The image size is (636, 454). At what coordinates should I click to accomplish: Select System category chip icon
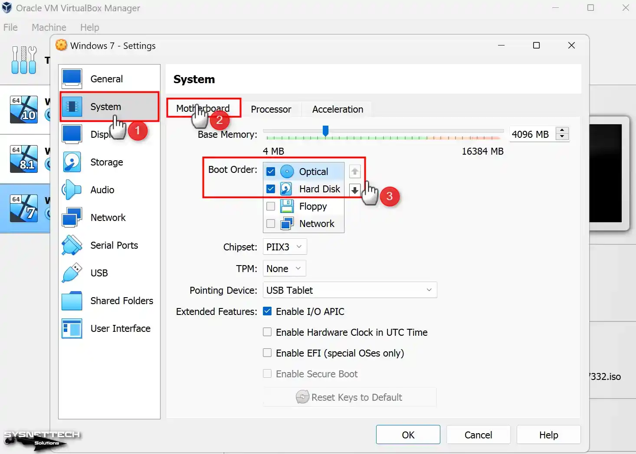click(x=72, y=107)
